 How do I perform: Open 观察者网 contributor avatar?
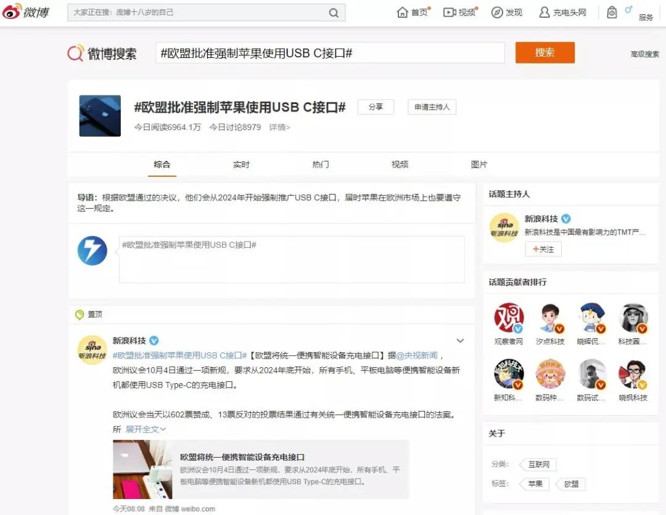point(508,318)
